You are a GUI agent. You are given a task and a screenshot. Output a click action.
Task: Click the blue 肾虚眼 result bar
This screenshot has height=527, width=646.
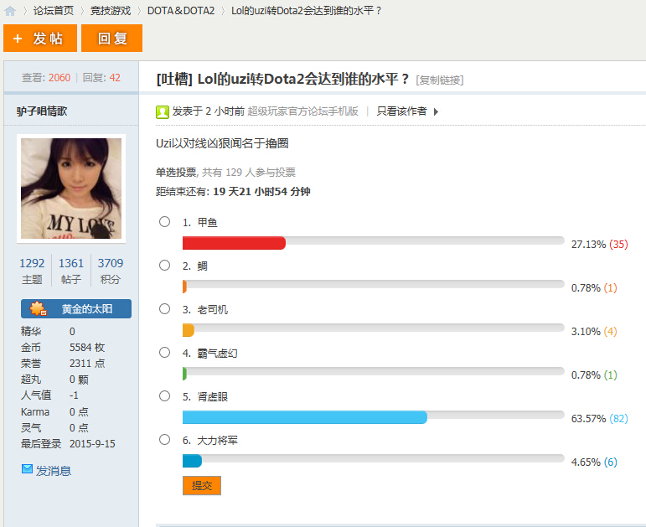click(304, 417)
